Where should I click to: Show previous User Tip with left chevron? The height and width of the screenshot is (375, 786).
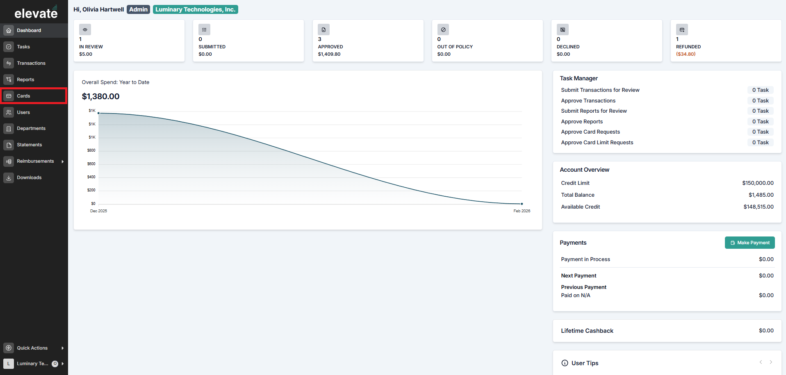[x=761, y=362]
